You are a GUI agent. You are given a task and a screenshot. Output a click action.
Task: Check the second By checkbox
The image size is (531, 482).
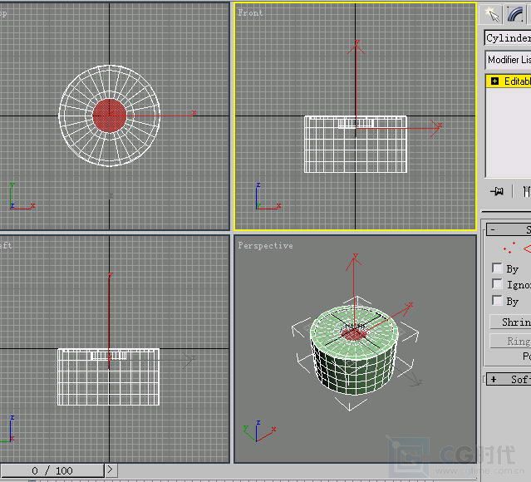pyautogui.click(x=497, y=301)
